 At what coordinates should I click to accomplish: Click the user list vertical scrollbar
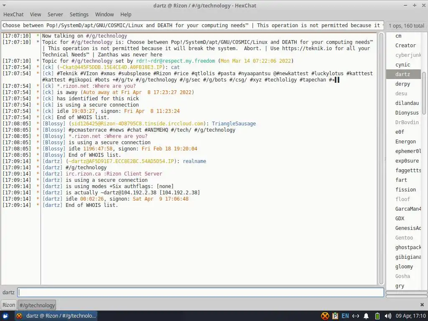[424, 93]
